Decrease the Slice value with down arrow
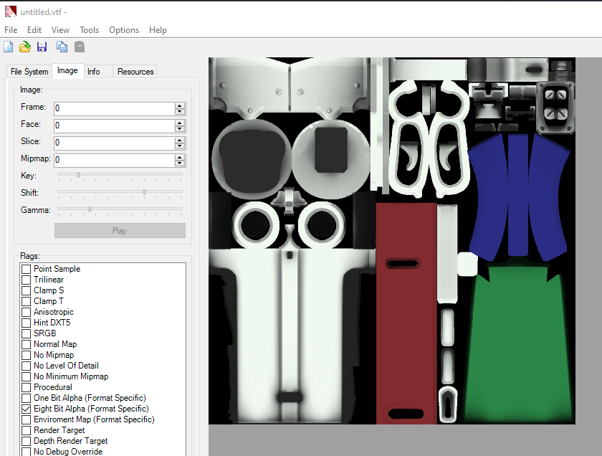The height and width of the screenshot is (456, 602). pos(180,146)
